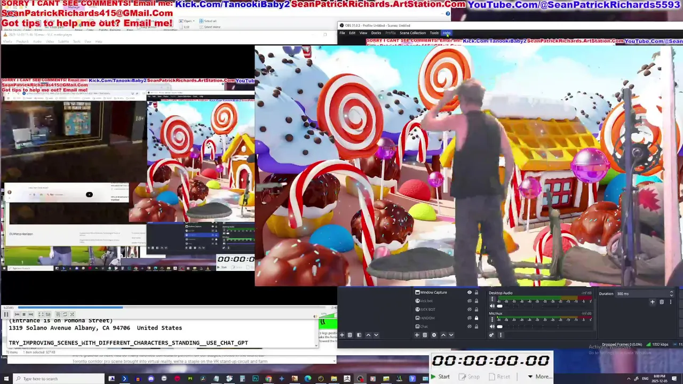
Task: Open the OBS Edit menu
Action: click(x=352, y=33)
